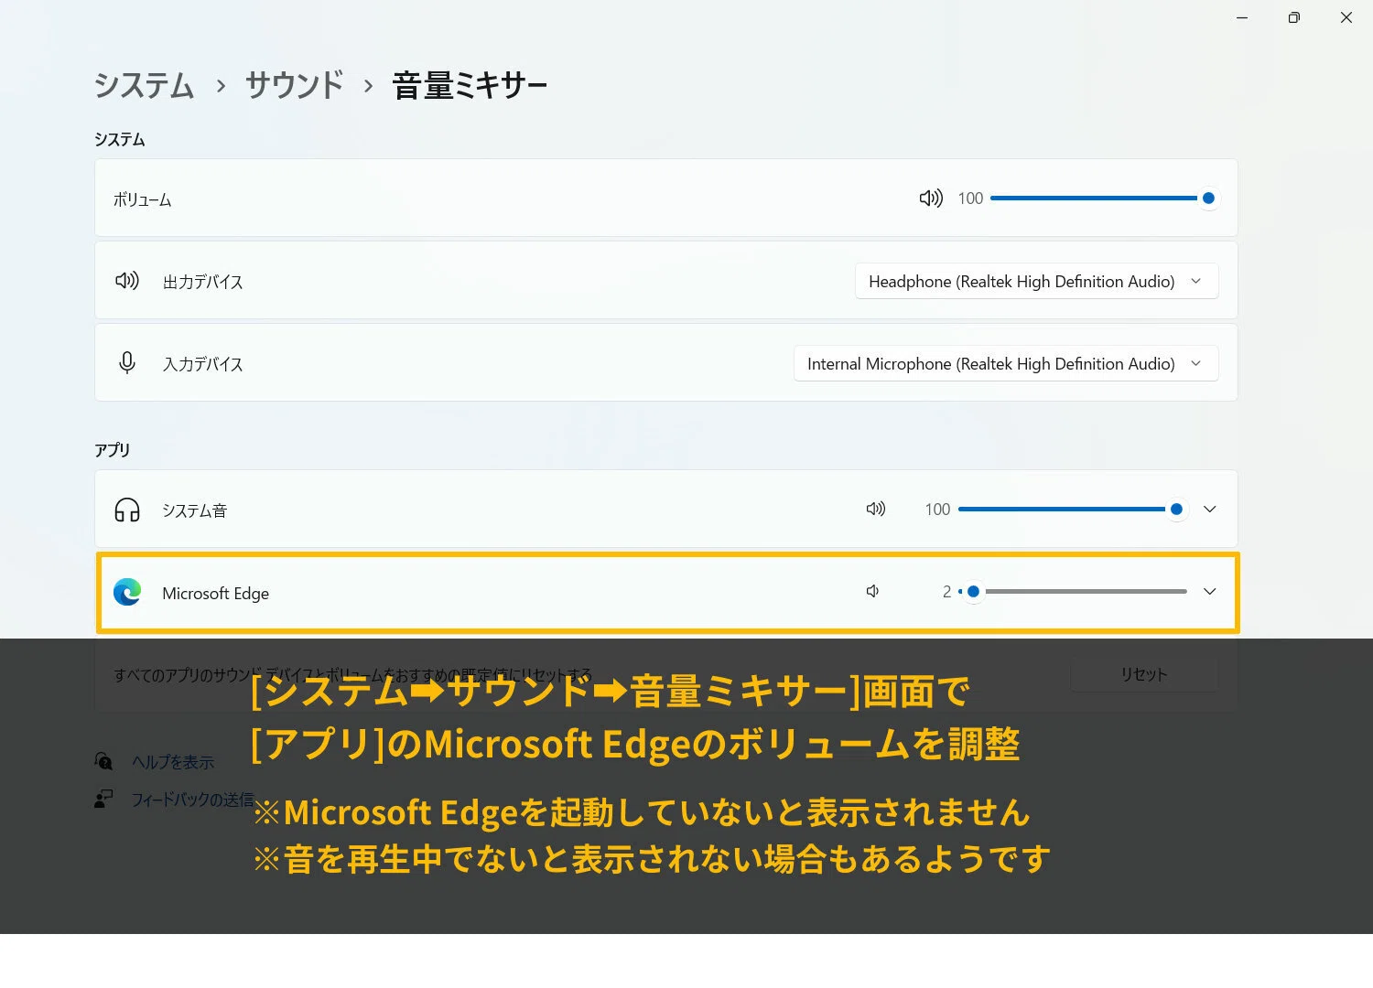Click the システム volume slider
This screenshot has height=988, width=1373.
(1104, 198)
